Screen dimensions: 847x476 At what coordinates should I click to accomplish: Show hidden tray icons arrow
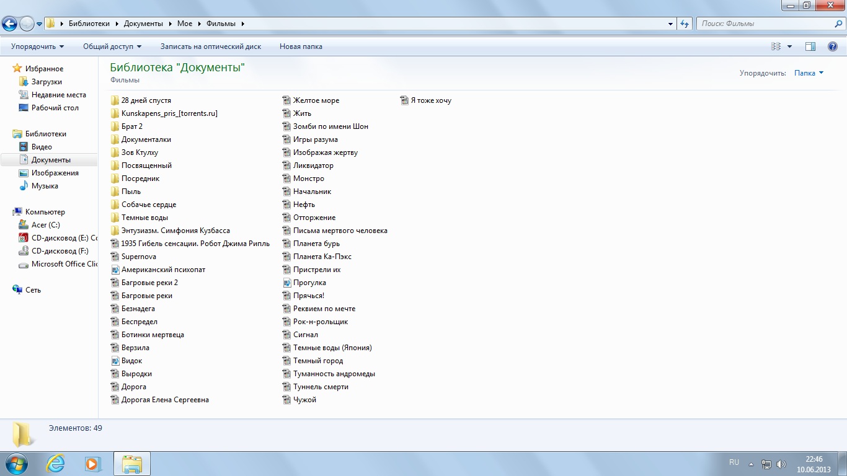pyautogui.click(x=752, y=464)
